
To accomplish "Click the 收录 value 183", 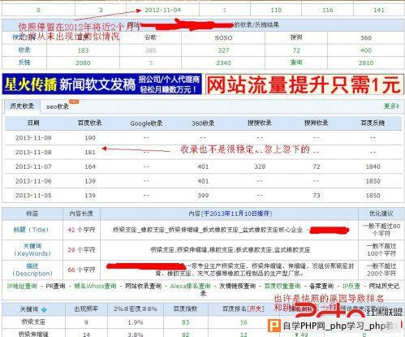I will point(83,50).
